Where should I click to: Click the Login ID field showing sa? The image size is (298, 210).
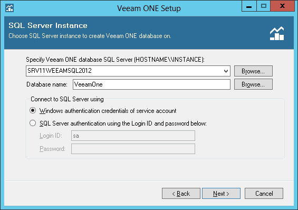[x=133, y=136]
